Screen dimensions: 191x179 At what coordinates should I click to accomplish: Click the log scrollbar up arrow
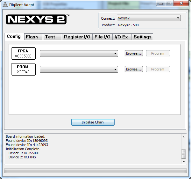[184, 137]
